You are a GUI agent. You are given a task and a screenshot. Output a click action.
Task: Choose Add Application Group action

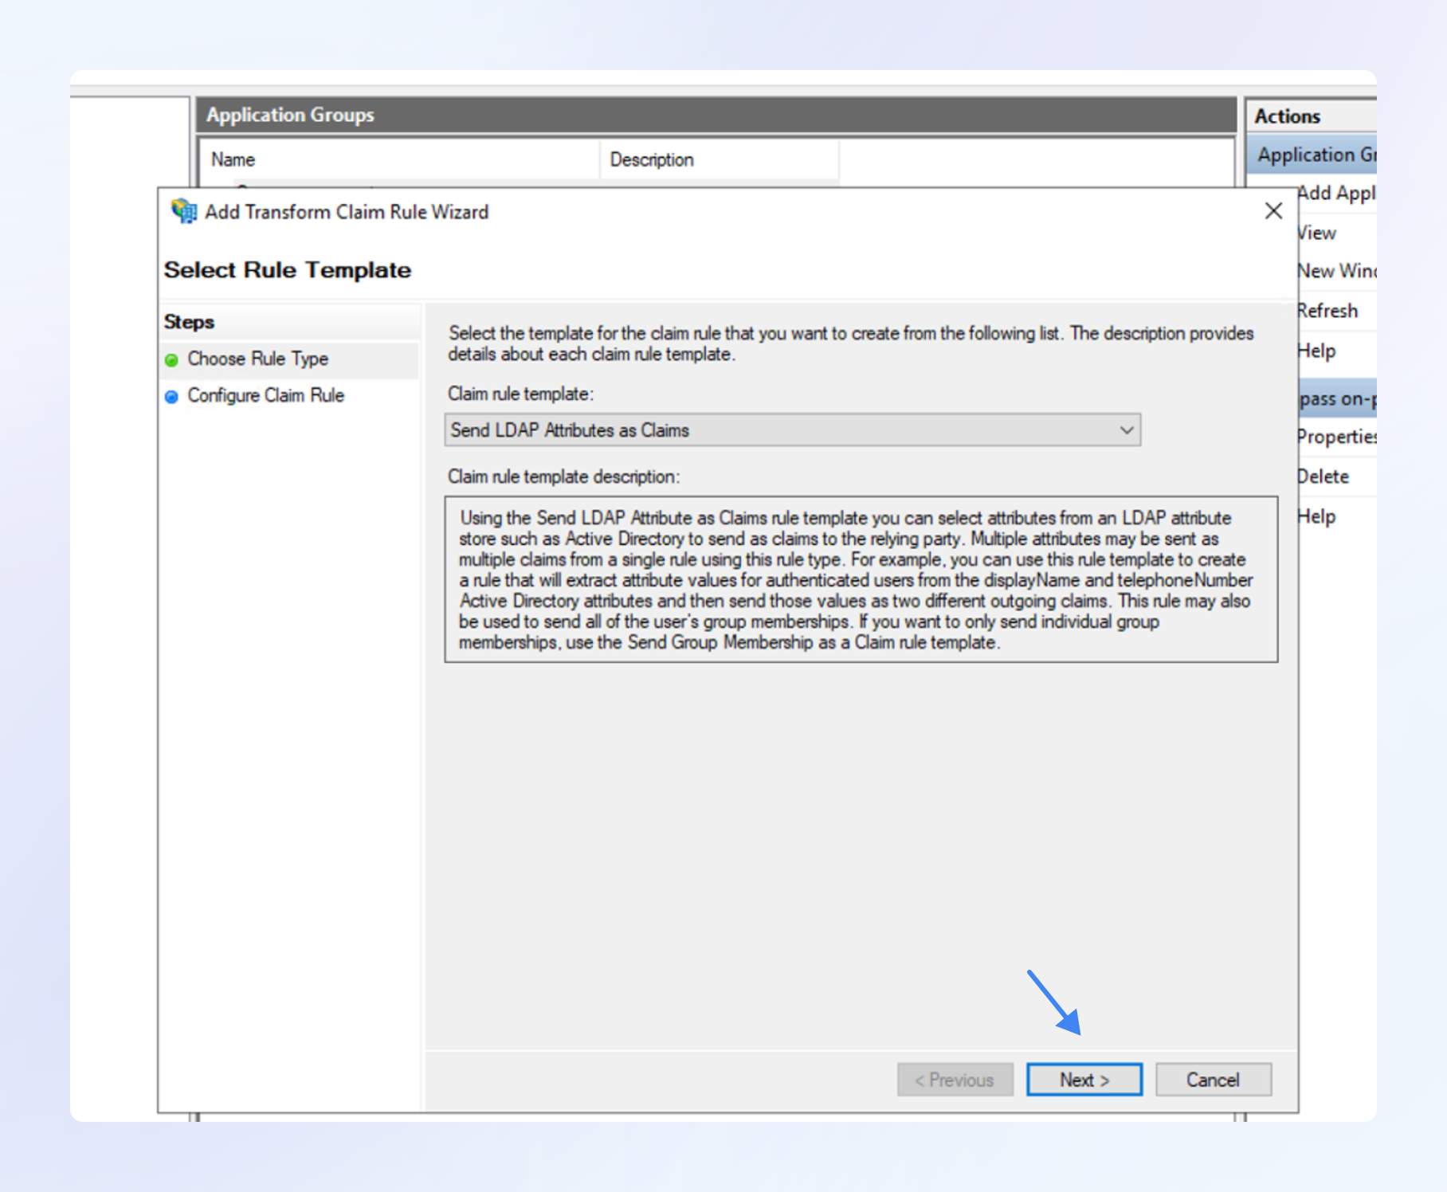1336,194
